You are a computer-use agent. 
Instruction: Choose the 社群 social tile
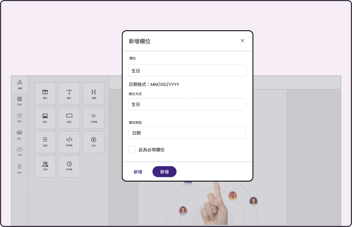pos(45,166)
